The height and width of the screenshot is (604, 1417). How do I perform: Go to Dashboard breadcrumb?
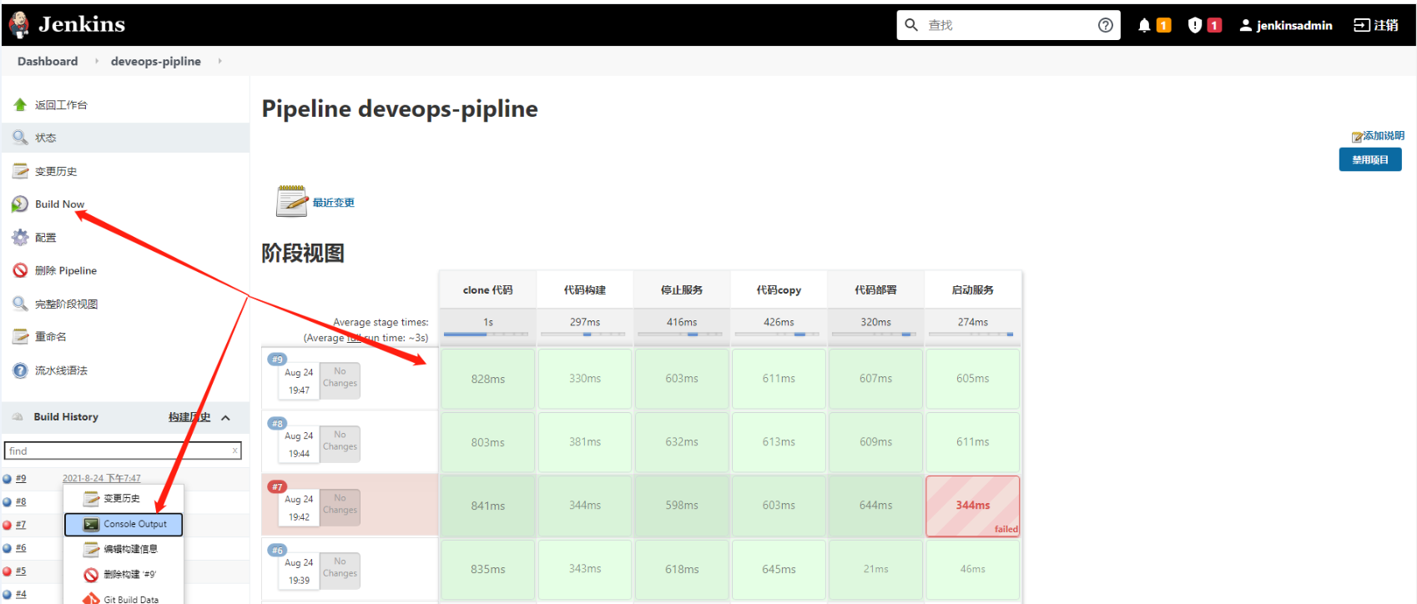coord(48,61)
